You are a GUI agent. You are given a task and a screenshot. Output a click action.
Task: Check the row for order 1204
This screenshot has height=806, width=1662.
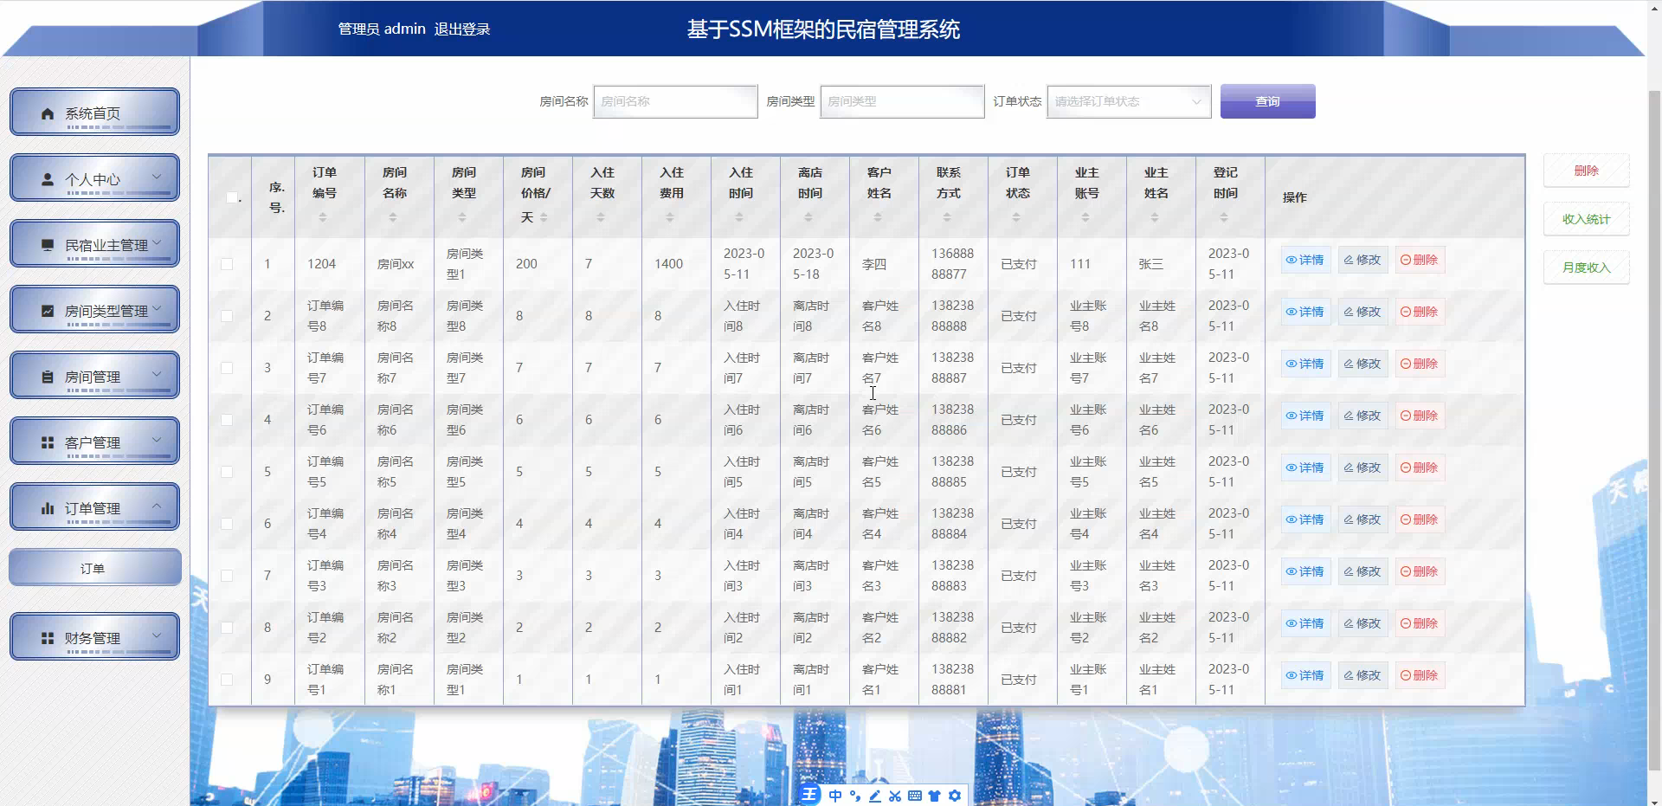click(227, 264)
